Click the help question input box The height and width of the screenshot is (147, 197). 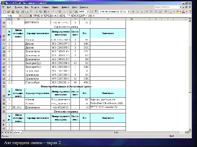(167, 7)
